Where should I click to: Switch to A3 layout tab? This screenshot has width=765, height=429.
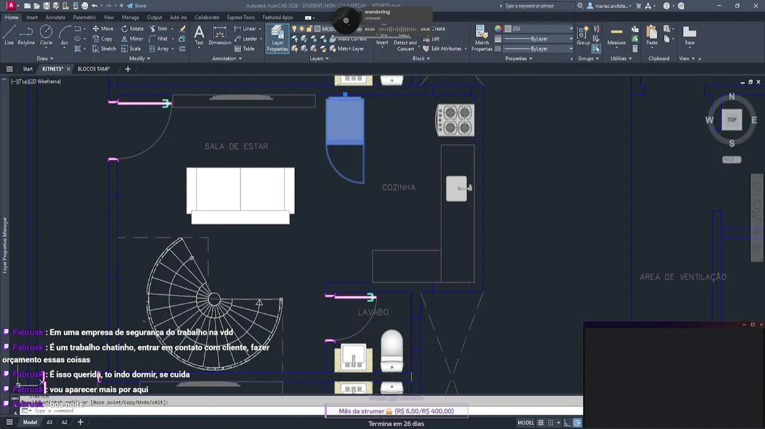coord(49,422)
